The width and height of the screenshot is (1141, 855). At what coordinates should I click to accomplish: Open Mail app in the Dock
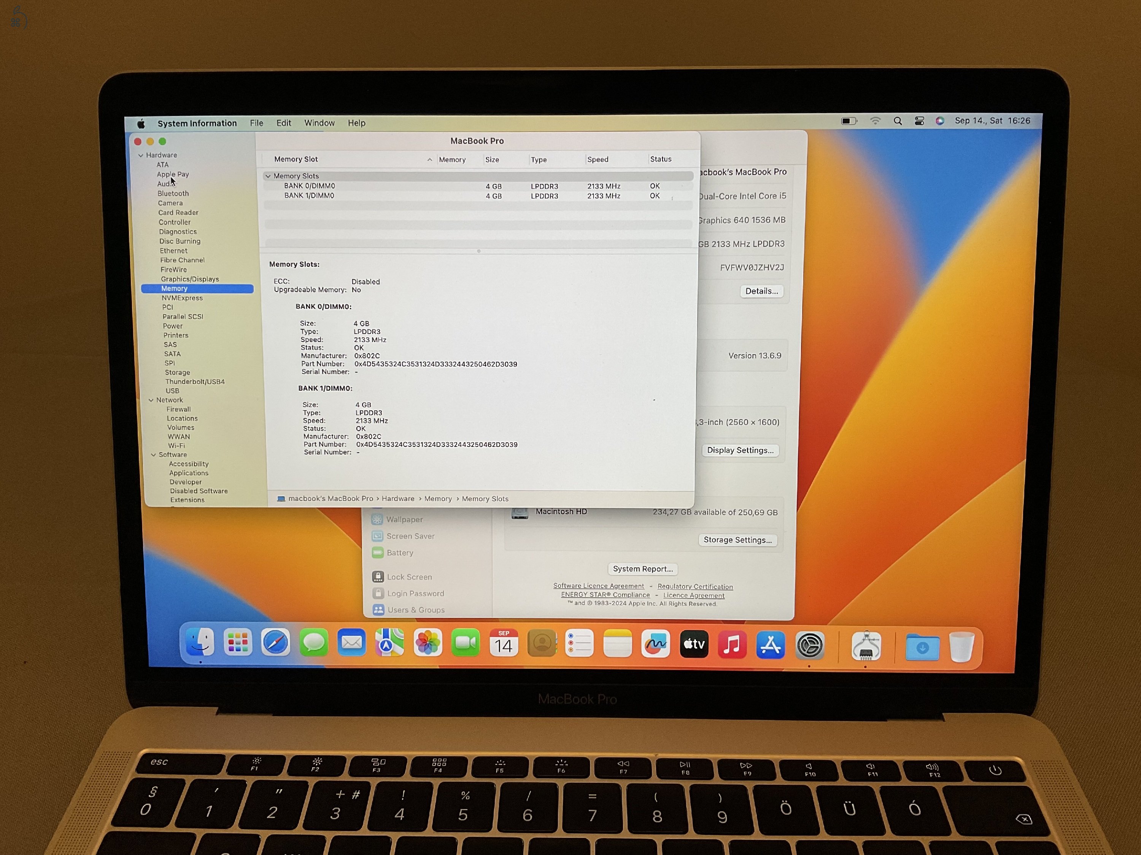coord(352,643)
